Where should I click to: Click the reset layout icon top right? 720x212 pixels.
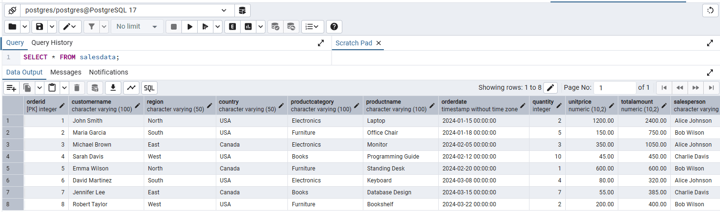click(x=710, y=11)
